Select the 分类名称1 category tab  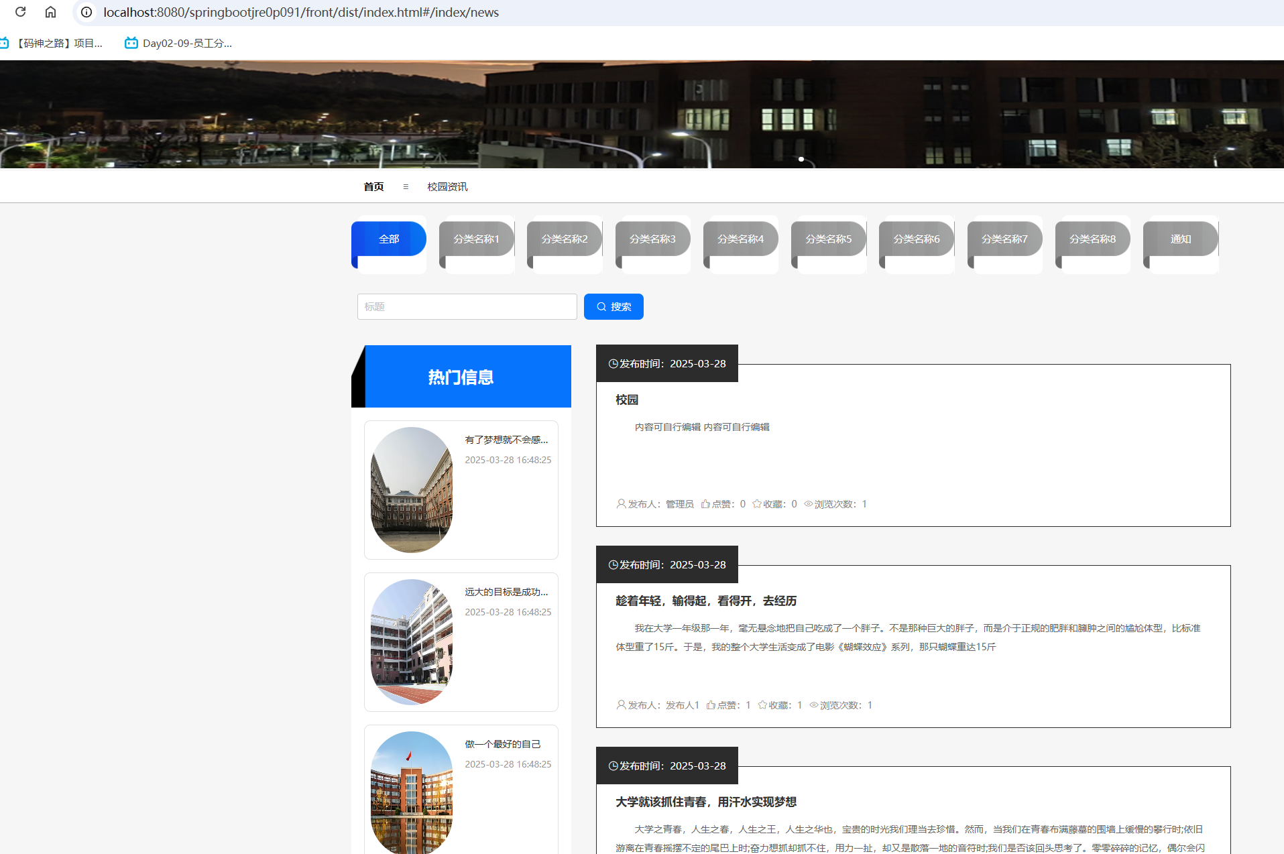477,239
